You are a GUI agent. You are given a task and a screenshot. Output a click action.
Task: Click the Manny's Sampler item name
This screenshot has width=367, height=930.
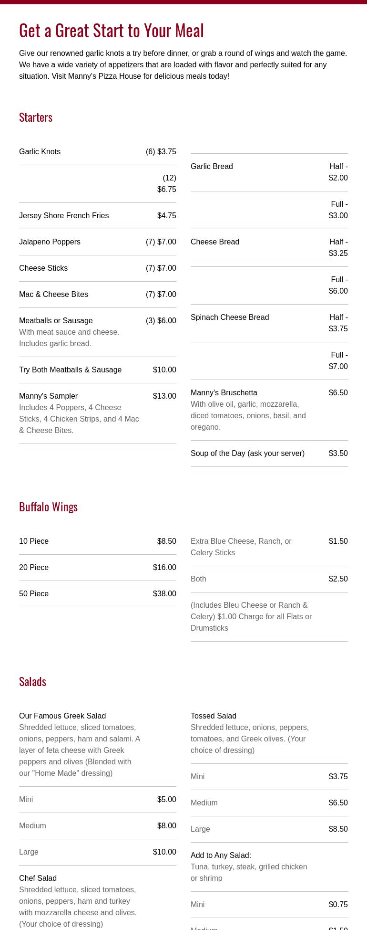(x=48, y=396)
